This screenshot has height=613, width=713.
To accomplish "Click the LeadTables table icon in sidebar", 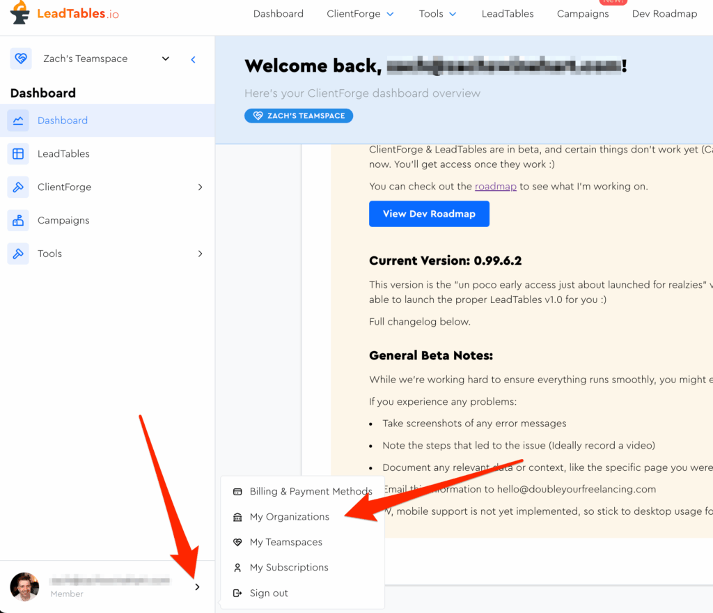I will coord(18,154).
